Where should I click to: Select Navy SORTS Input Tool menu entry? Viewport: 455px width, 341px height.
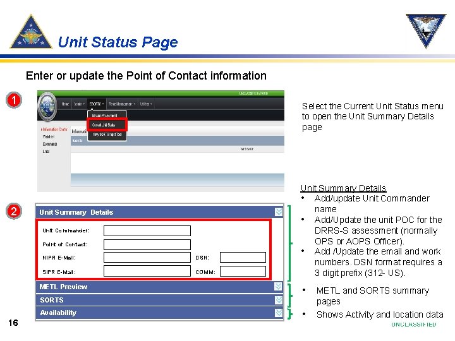point(107,135)
